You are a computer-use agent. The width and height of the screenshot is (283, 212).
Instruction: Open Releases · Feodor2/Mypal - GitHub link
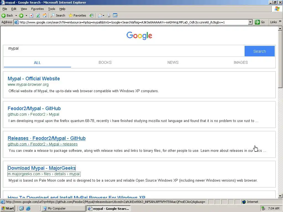coord(46,138)
